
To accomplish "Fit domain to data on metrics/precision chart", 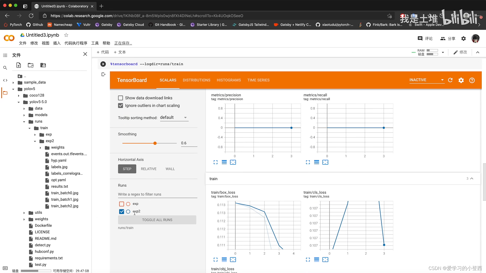I will [x=233, y=162].
